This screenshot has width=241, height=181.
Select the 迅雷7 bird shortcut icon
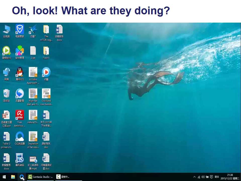(33, 29)
